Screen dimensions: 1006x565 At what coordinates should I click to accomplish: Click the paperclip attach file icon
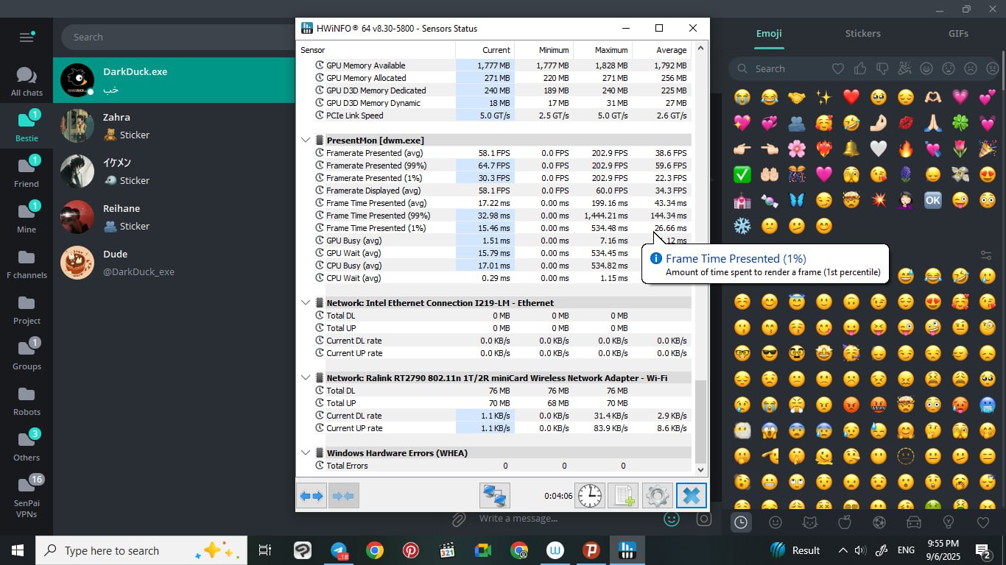click(x=459, y=519)
